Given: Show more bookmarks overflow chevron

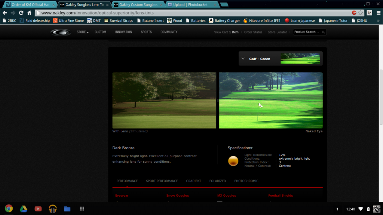Looking at the screenshot, I should click(379, 21).
